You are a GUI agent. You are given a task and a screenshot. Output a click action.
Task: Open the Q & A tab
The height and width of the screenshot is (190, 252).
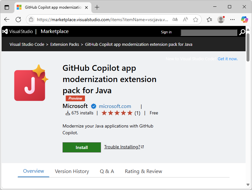[107, 171]
